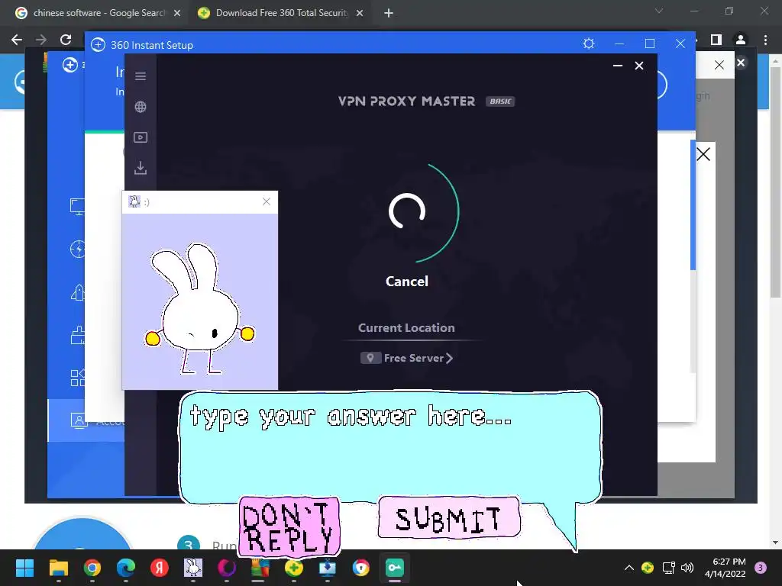Close the 360 Total Security browser tab
782x586 pixels.
pos(360,13)
